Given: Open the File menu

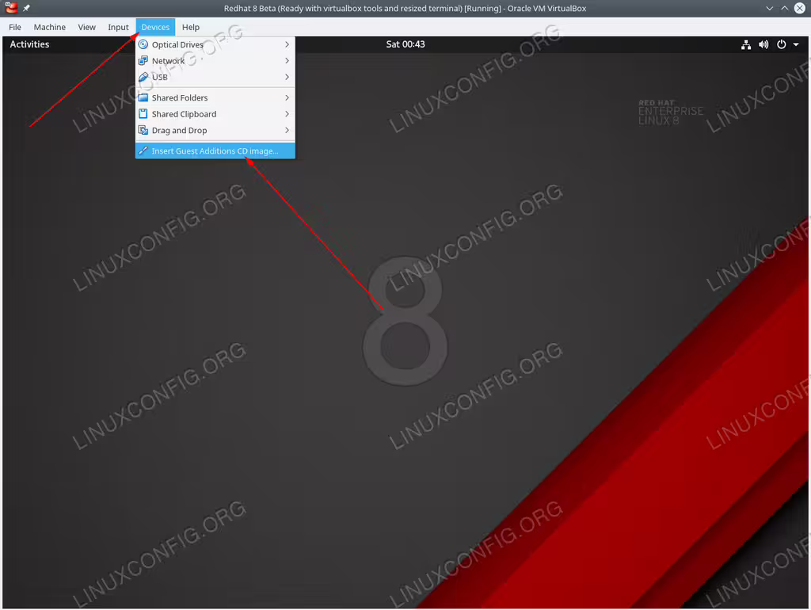Looking at the screenshot, I should point(15,27).
